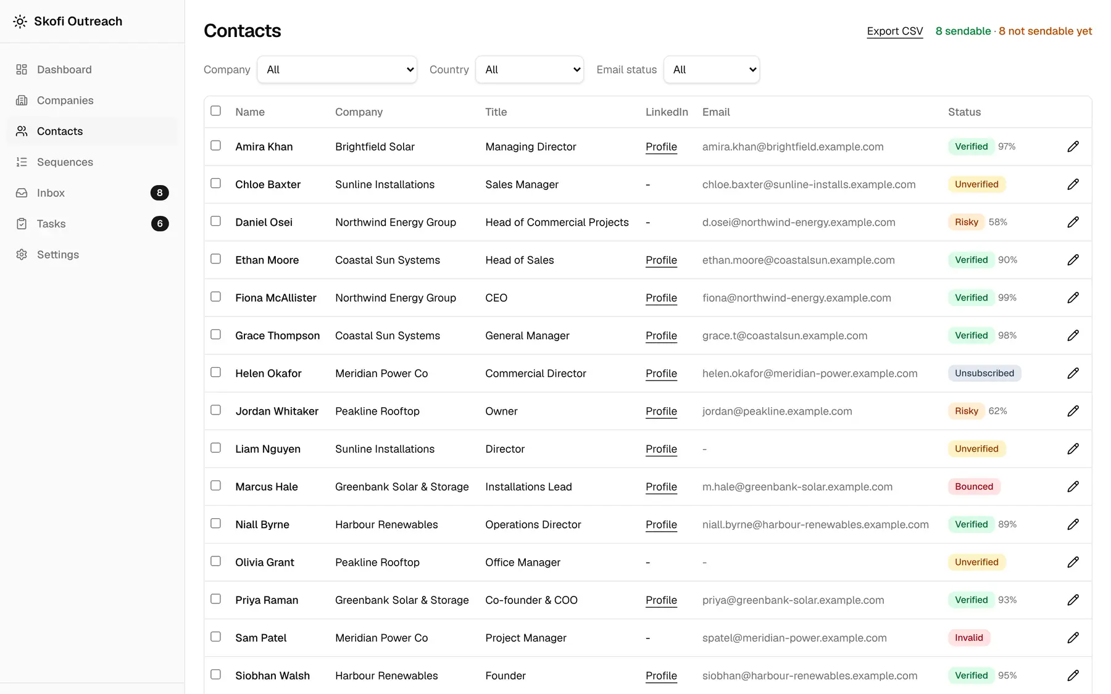Edit Marcus Hale with the pencil icon
The width and height of the screenshot is (1111, 694).
(x=1073, y=487)
